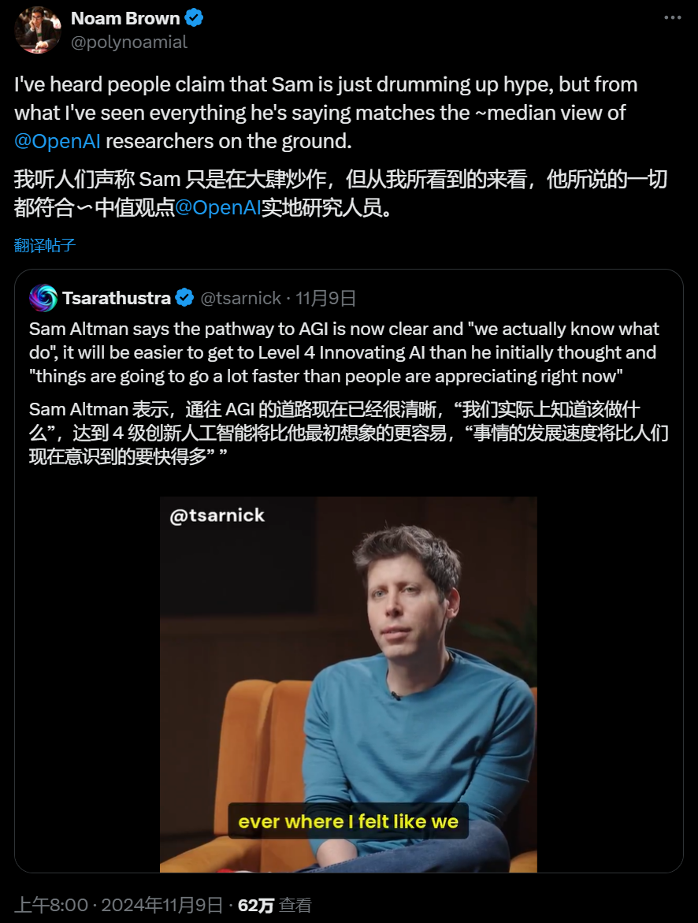Click the 11月9日 date of quoted post

coord(326,298)
